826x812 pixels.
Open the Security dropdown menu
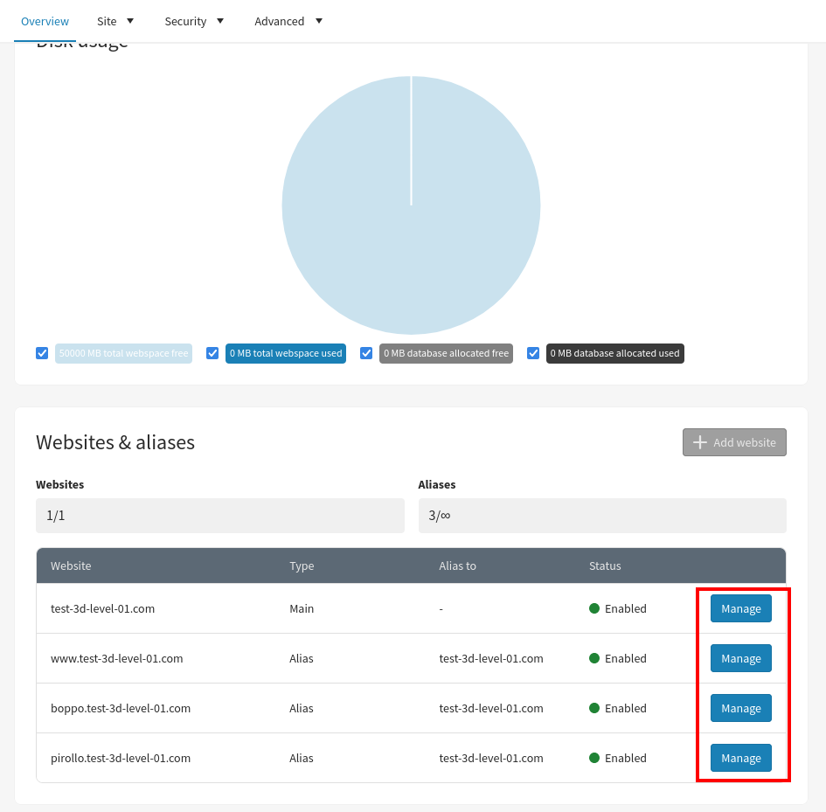click(194, 21)
